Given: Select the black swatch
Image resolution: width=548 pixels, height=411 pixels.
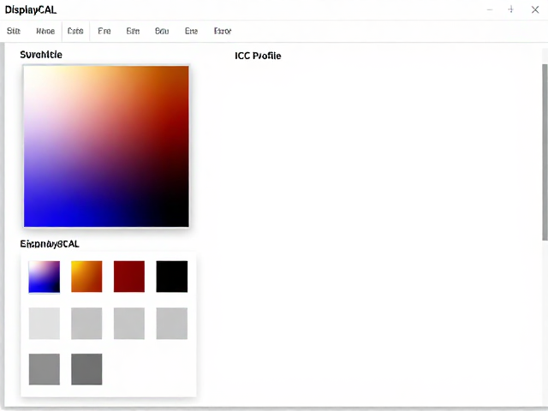Looking at the screenshot, I should coord(171,277).
